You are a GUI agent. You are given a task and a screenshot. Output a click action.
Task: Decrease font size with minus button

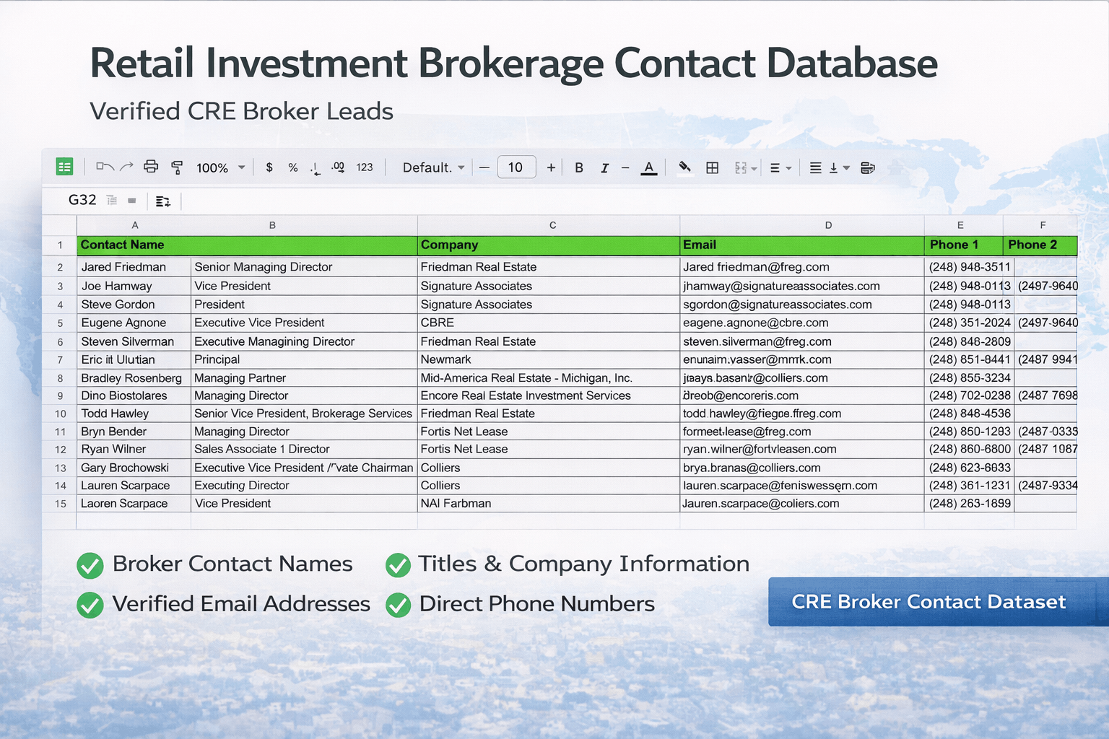point(484,167)
